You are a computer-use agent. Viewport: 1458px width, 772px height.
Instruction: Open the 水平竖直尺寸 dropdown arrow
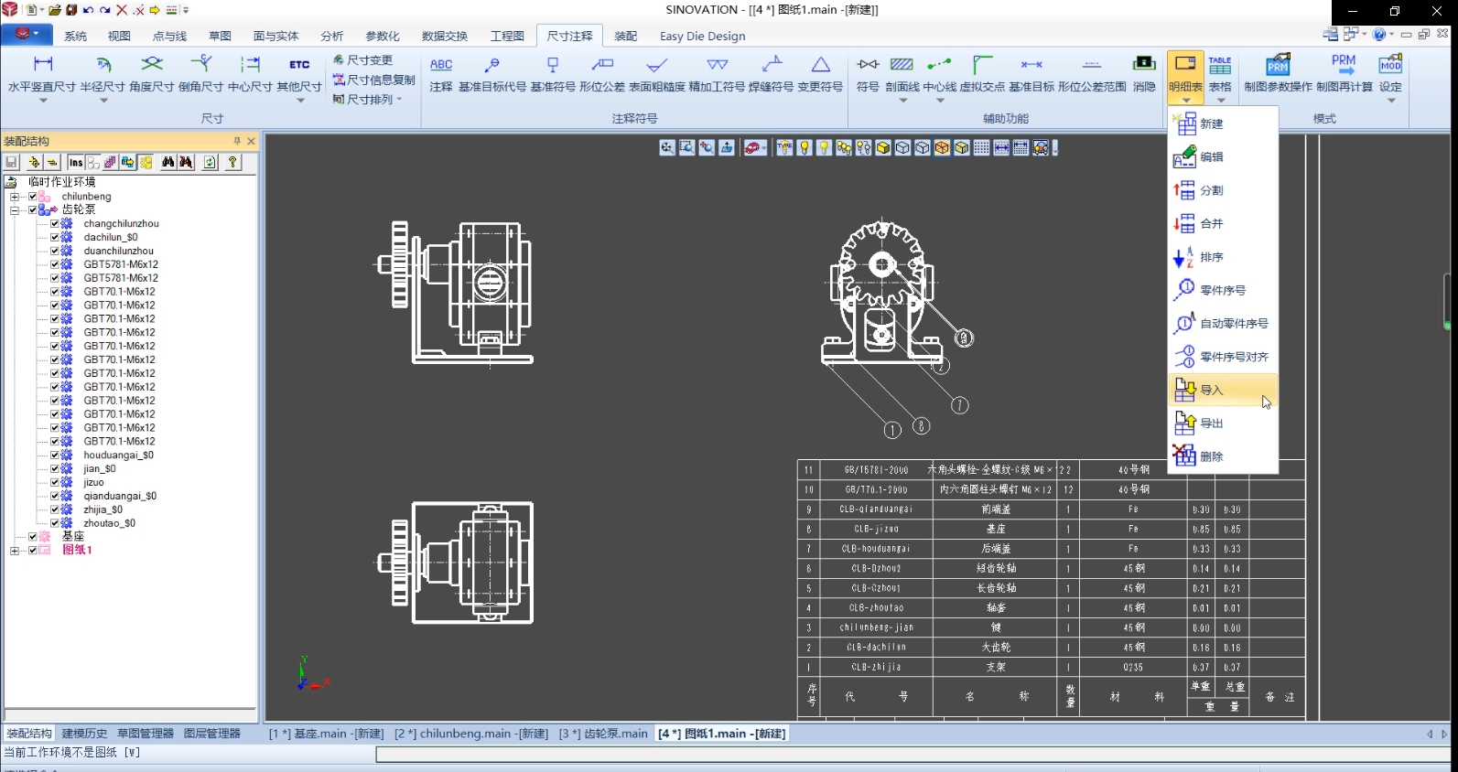[x=42, y=101]
